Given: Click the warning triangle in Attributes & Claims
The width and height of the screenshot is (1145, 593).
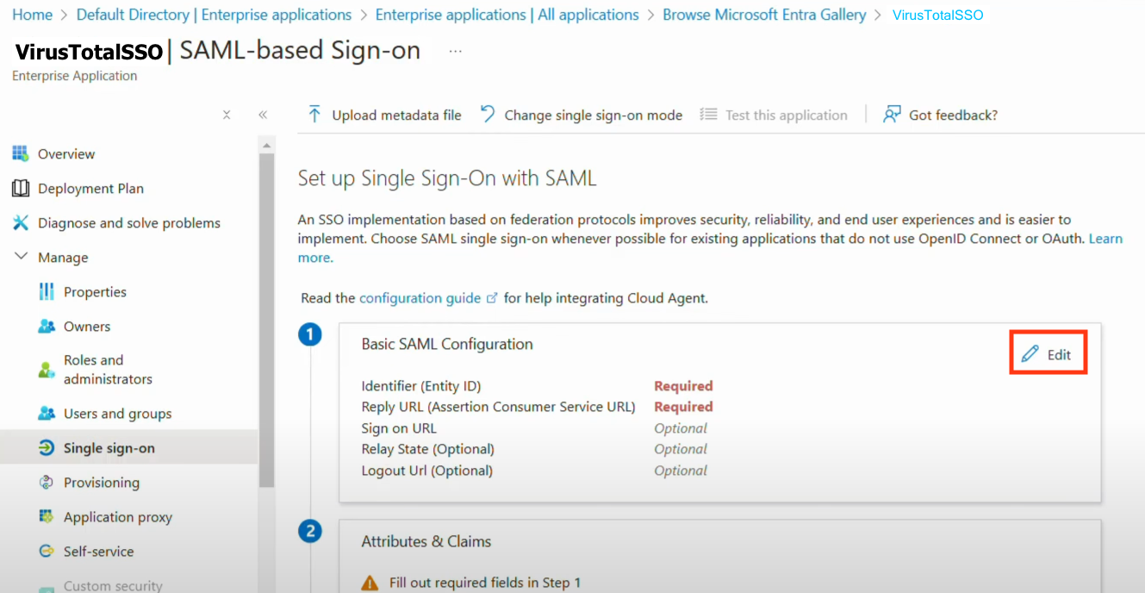Looking at the screenshot, I should point(370,583).
